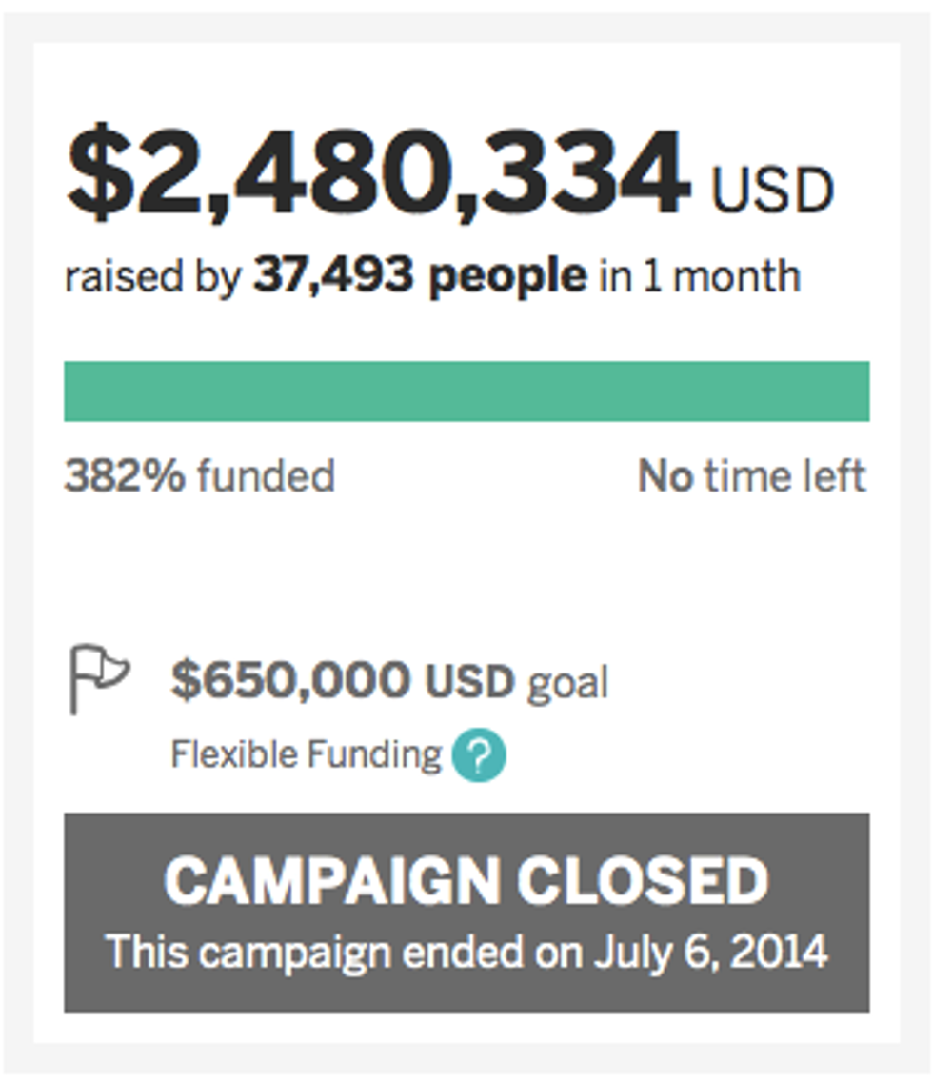The image size is (933, 1085).
Task: Click the green funding progress bar
Action: 466,392
